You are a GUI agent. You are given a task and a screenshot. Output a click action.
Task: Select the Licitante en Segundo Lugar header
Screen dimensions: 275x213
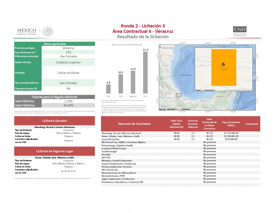(x=55, y=151)
